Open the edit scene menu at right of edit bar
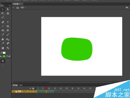Image resolution: width=130 pixels, height=98 pixels. coord(127,7)
